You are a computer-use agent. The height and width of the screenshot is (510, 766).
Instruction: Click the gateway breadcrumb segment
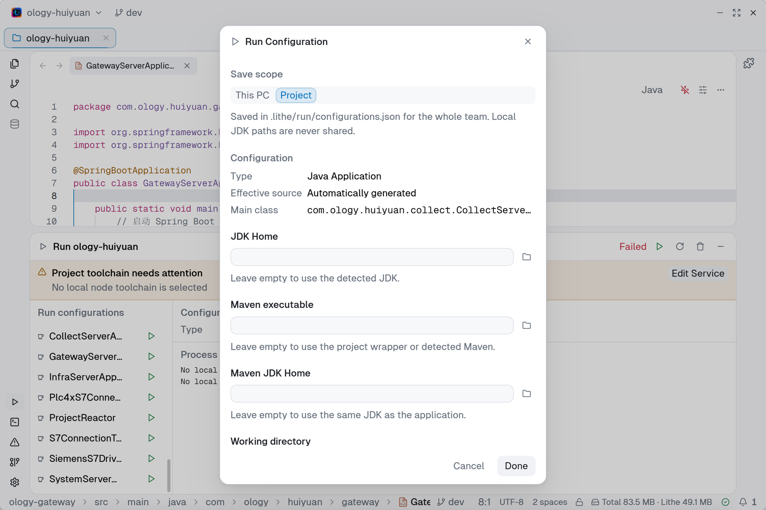pyautogui.click(x=360, y=502)
